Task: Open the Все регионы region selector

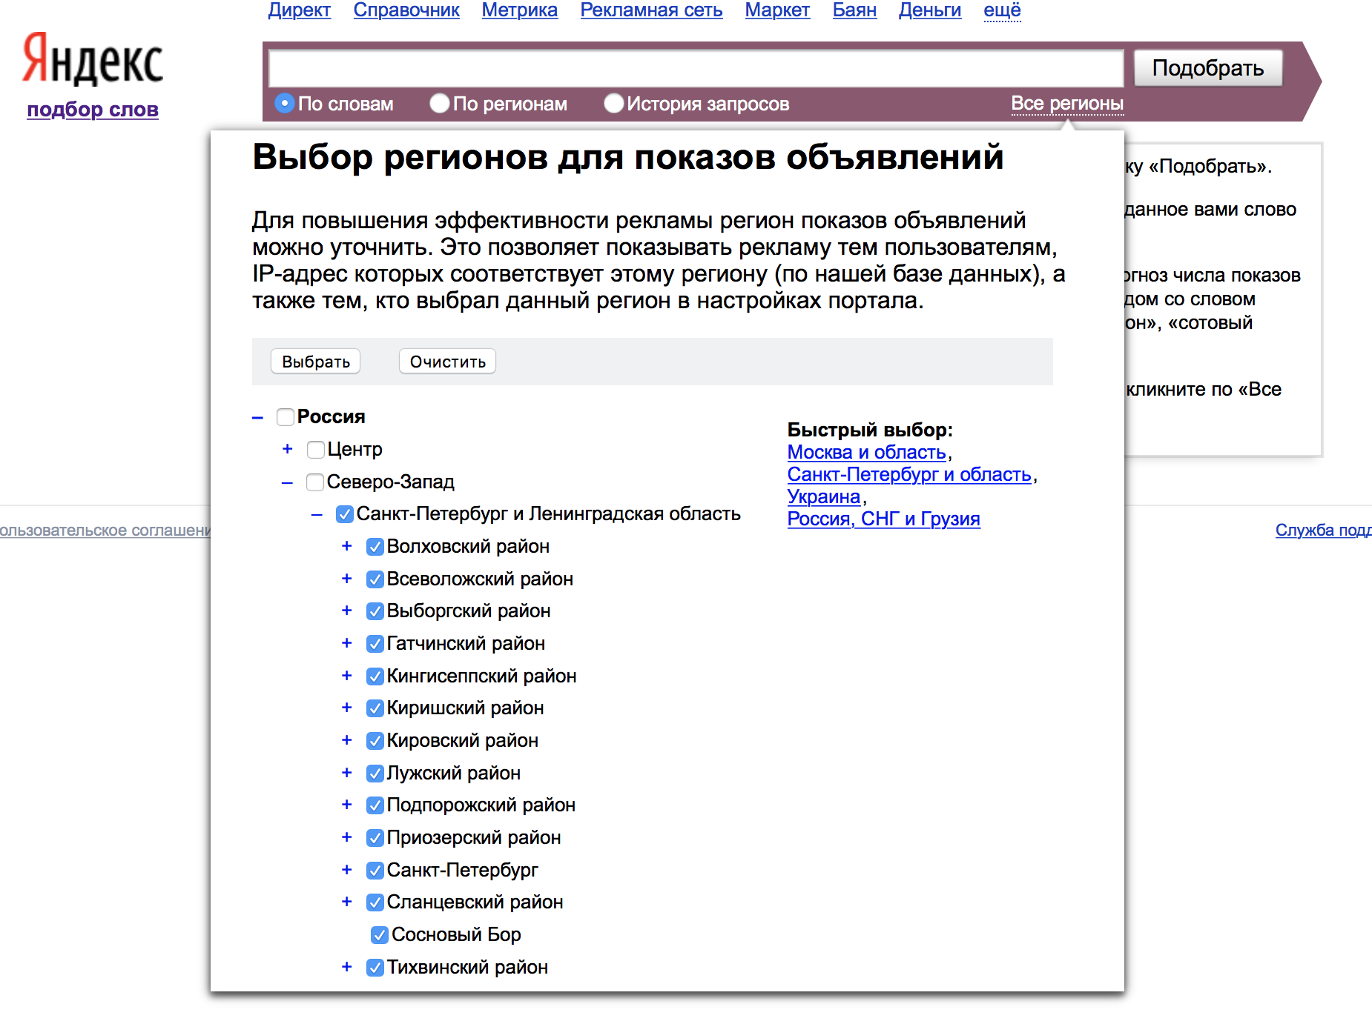Action: [1067, 104]
